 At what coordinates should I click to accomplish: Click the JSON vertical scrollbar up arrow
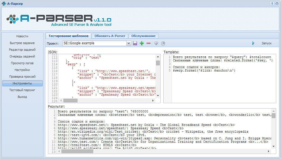158,57
